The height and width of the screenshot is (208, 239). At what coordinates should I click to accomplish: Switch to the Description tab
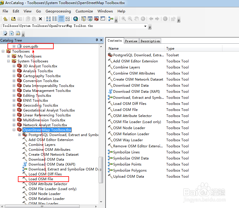click(150, 41)
